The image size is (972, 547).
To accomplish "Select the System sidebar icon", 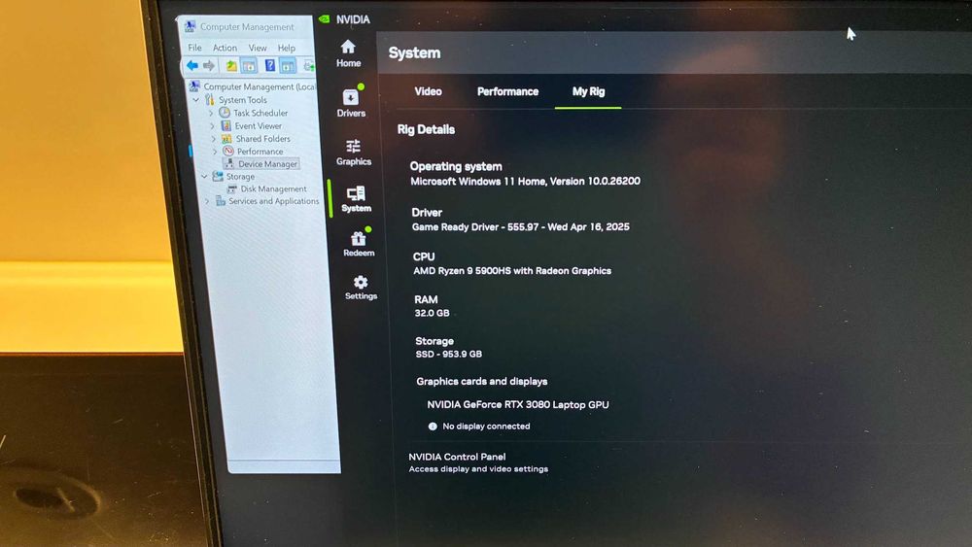I will point(356,199).
